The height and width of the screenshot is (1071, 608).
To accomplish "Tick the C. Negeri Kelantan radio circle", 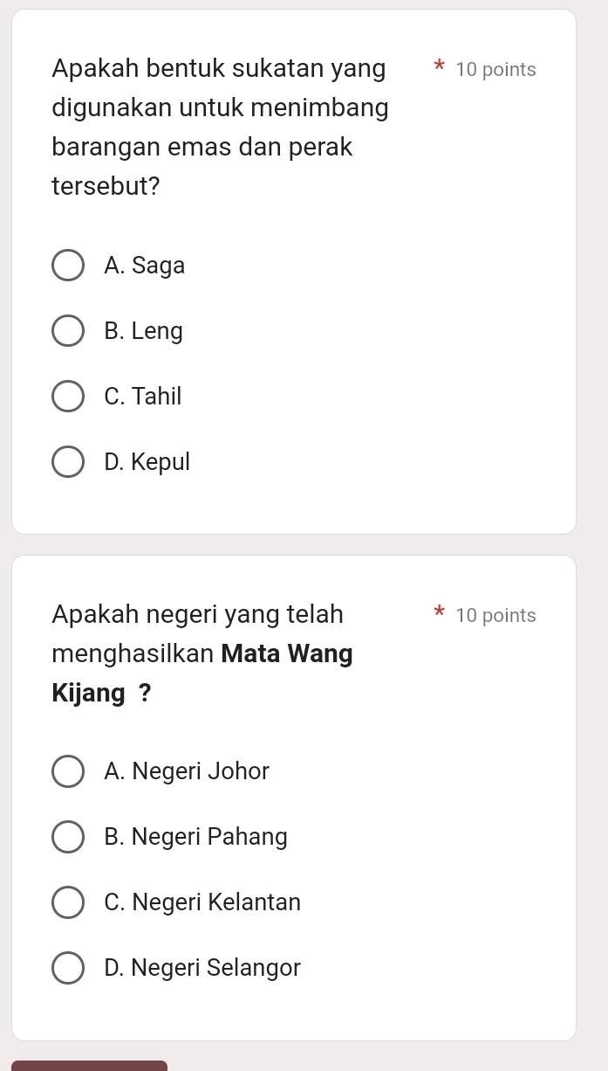I will pos(69,902).
